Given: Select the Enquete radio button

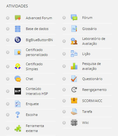Looking at the screenshot, I should click(8, 104).
